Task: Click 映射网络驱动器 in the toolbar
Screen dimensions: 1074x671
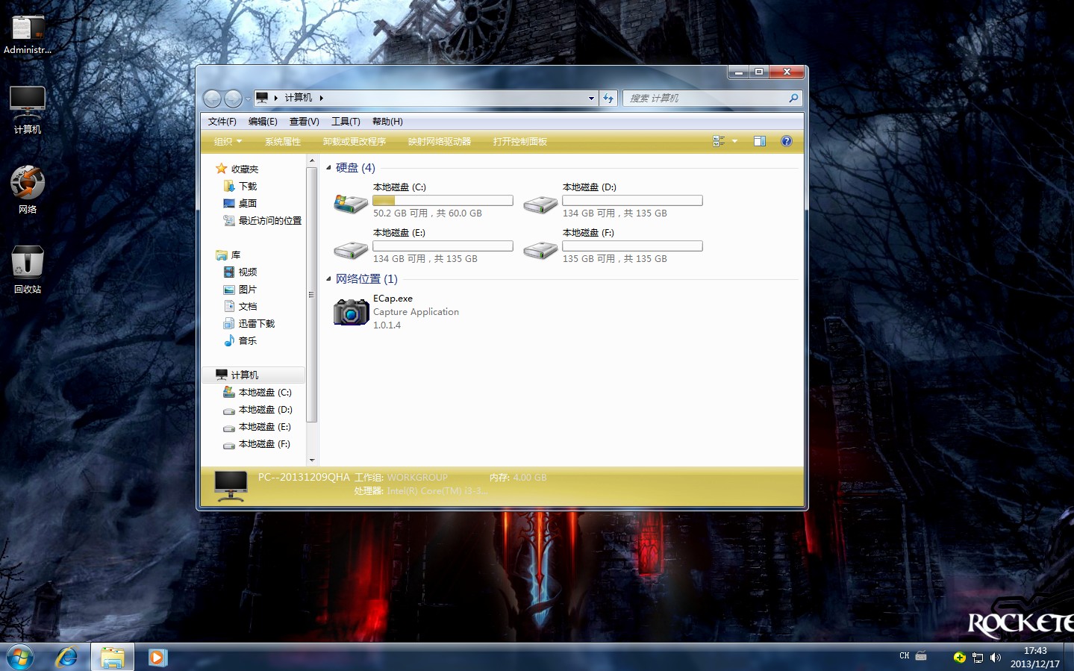Action: 440,141
